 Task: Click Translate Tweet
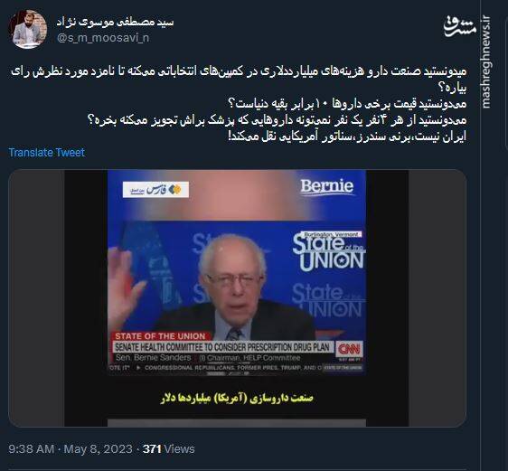47,153
